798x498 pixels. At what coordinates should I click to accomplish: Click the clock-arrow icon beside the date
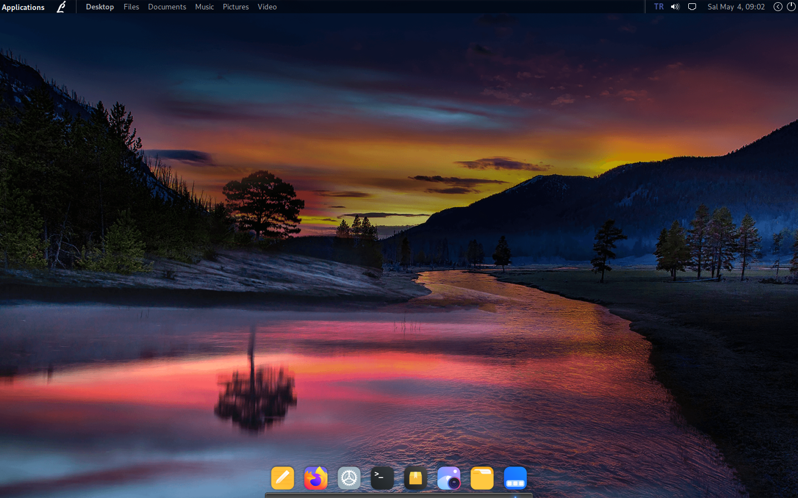(x=778, y=7)
